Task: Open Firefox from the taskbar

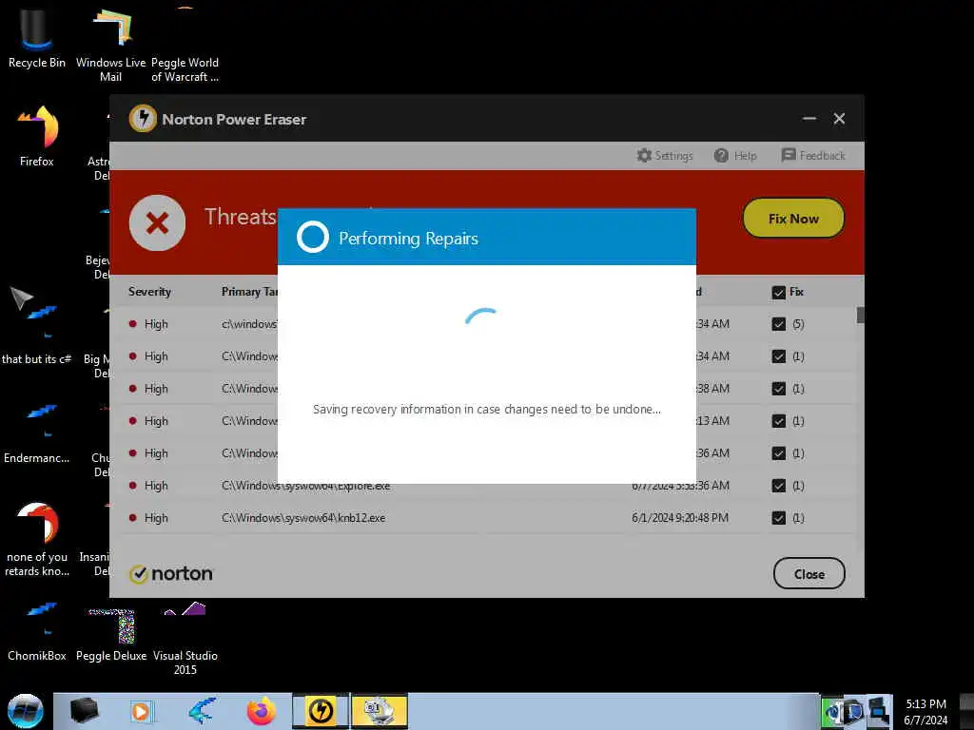Action: coord(262,711)
